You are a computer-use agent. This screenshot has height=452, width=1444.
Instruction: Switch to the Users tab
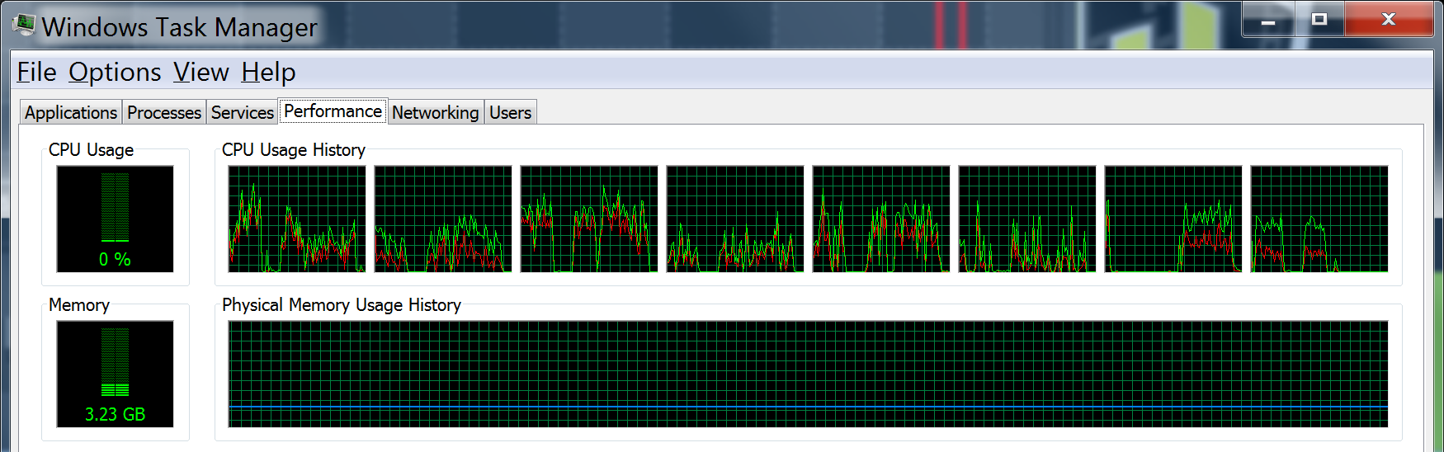pyautogui.click(x=510, y=112)
